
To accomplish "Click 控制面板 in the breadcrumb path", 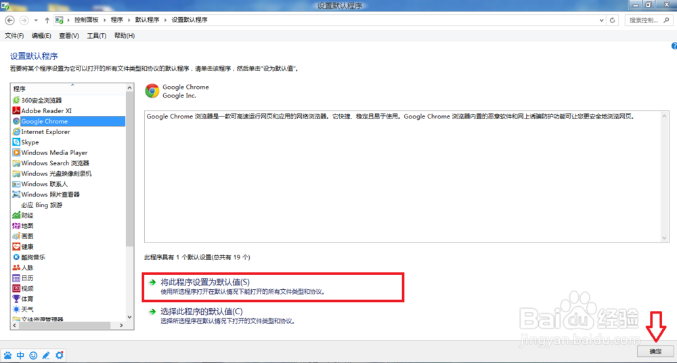I will tap(87, 20).
